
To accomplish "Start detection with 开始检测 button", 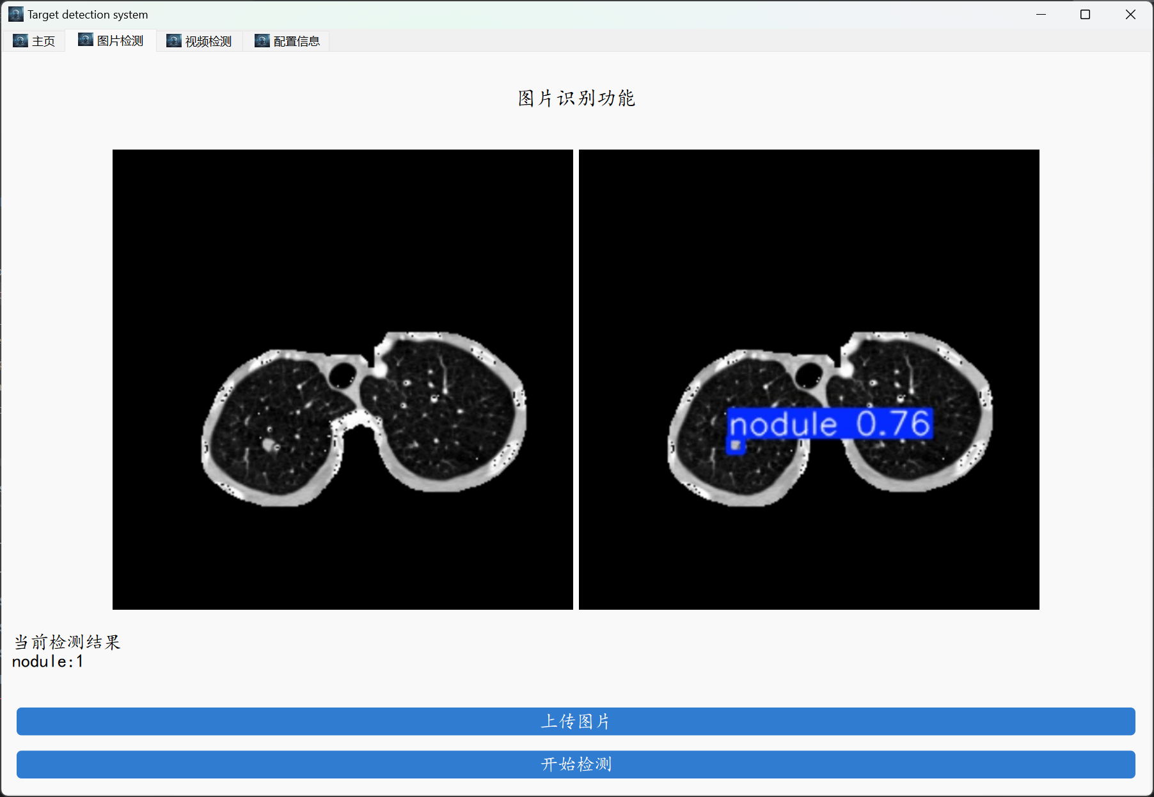I will point(576,764).
